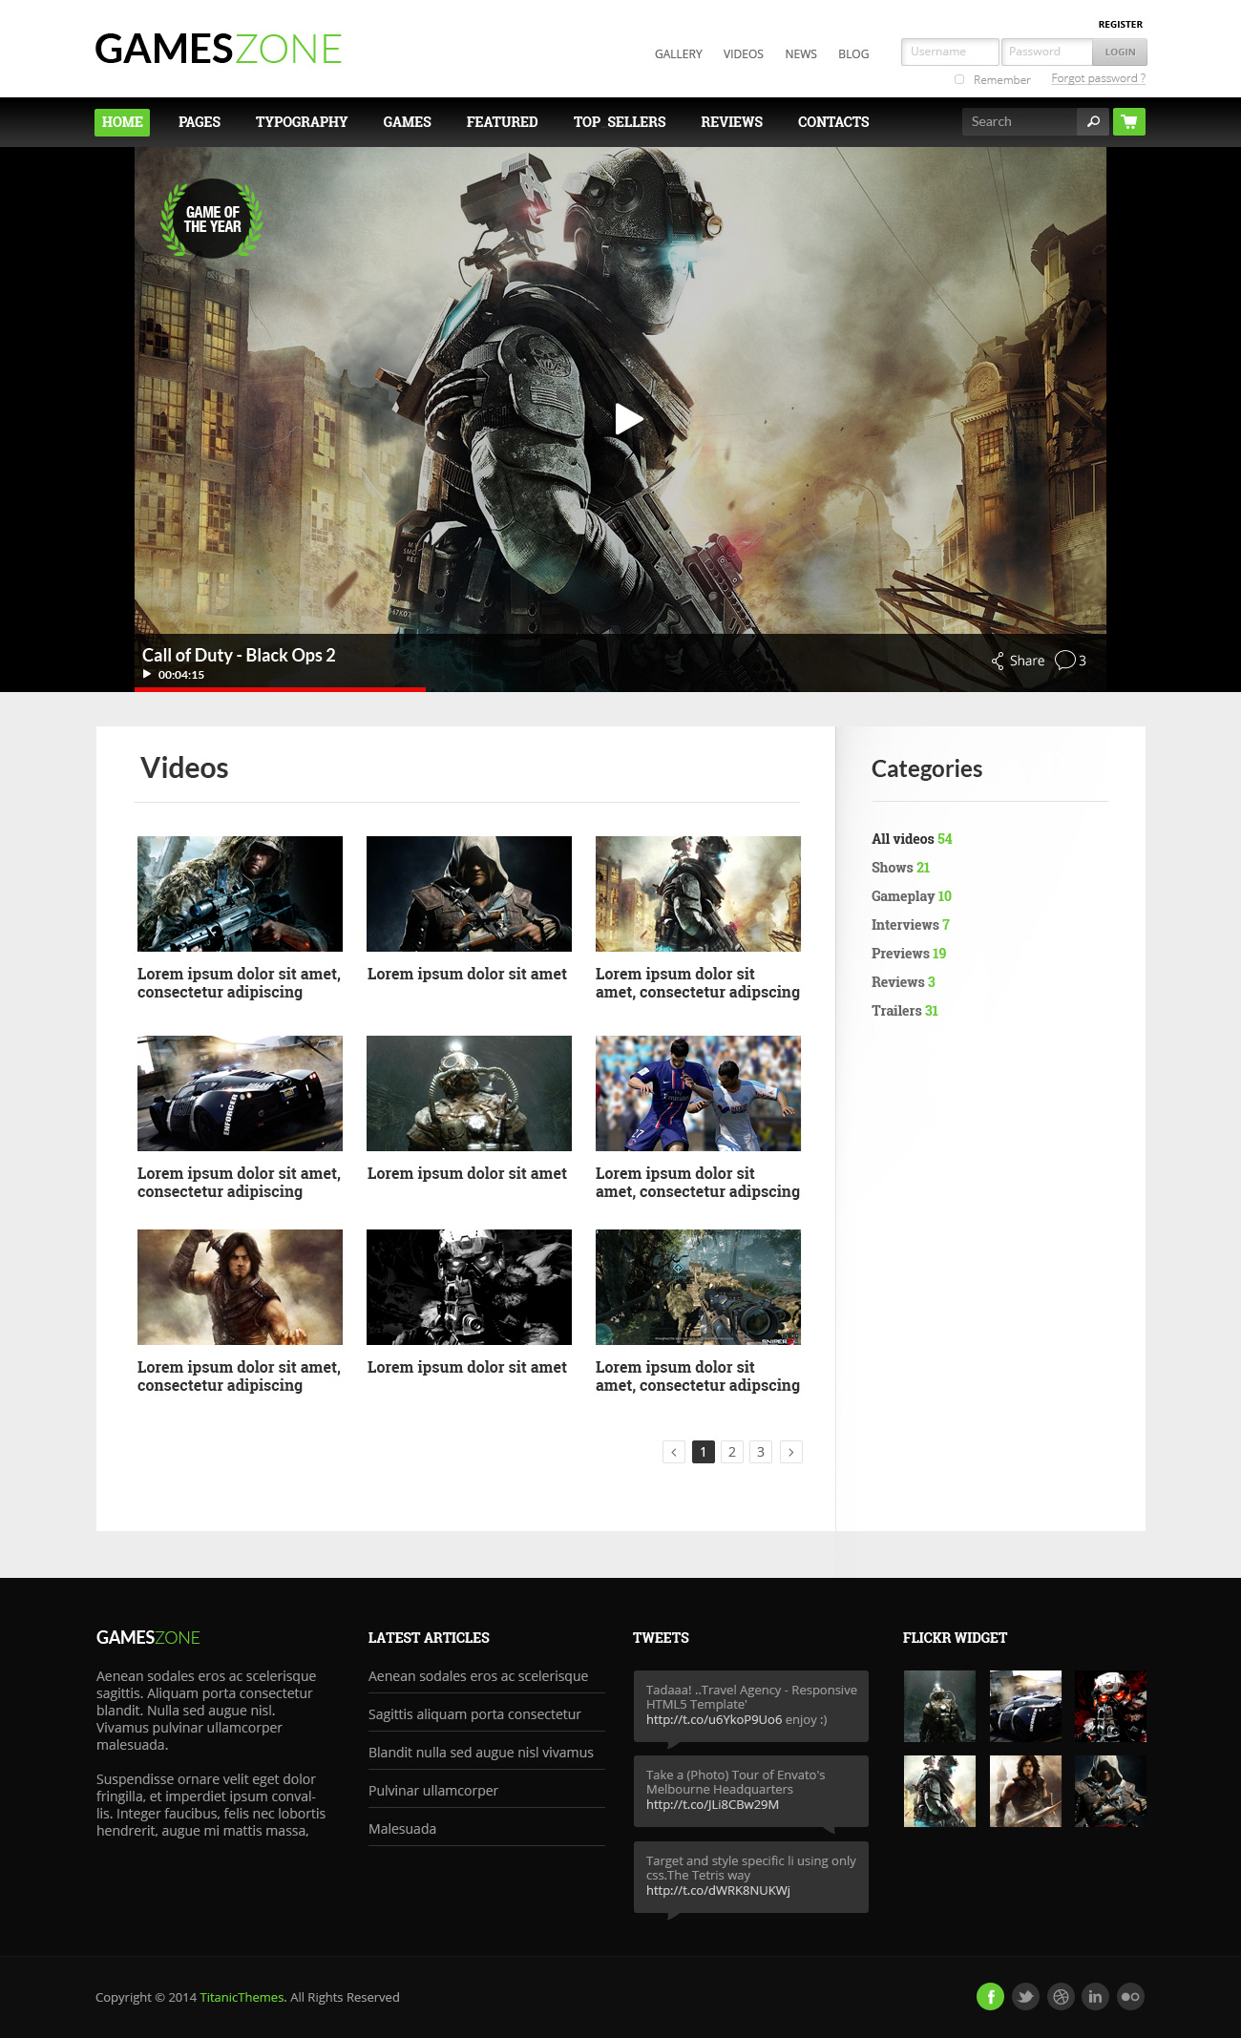This screenshot has height=2038, width=1241.
Task: Click the Username input field
Action: [x=949, y=52]
